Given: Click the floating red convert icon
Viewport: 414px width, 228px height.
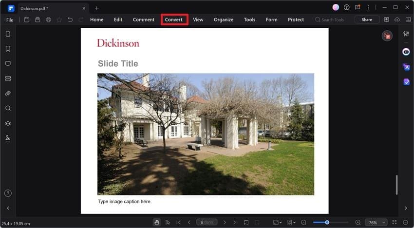Looking at the screenshot, I should [x=387, y=36].
